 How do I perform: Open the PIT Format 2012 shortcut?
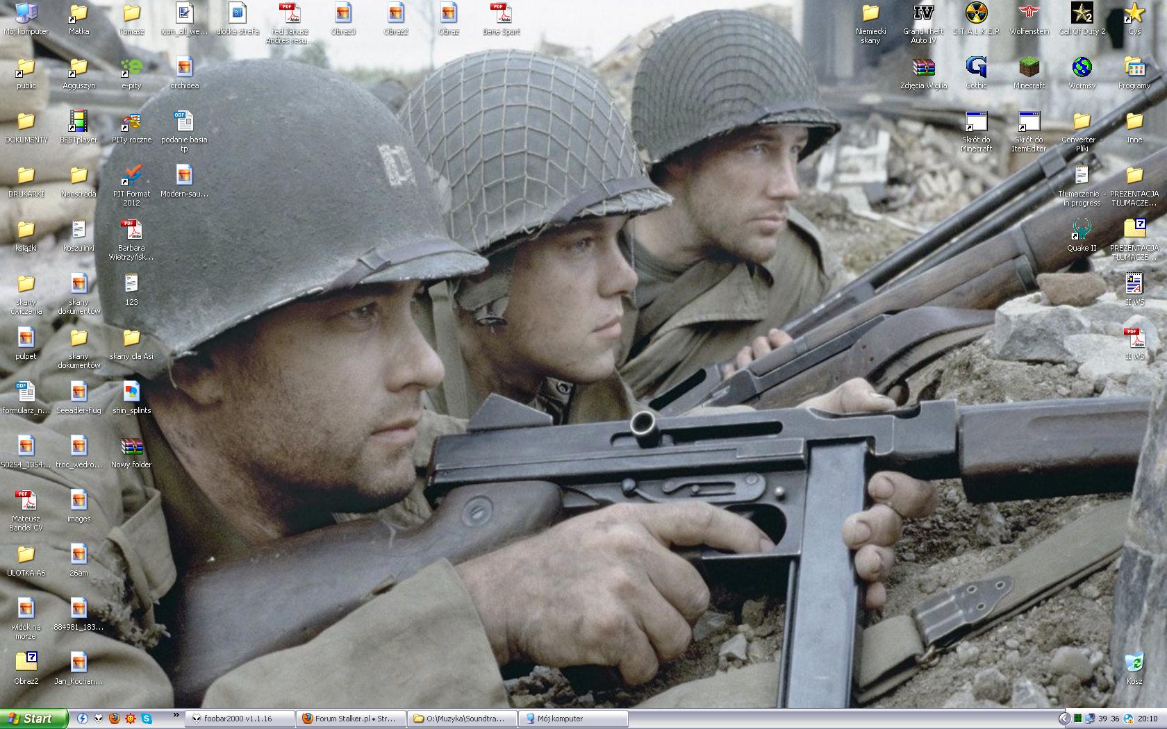pos(131,185)
